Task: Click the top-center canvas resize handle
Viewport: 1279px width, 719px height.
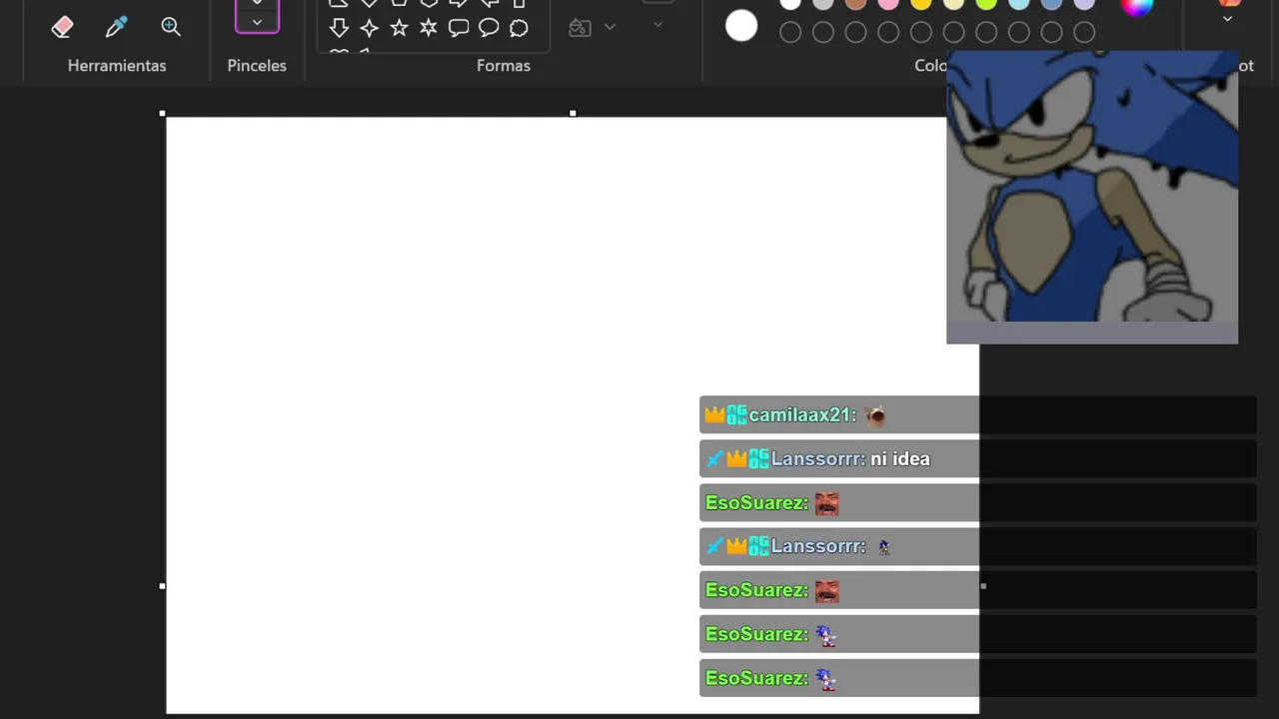Action: [x=573, y=114]
